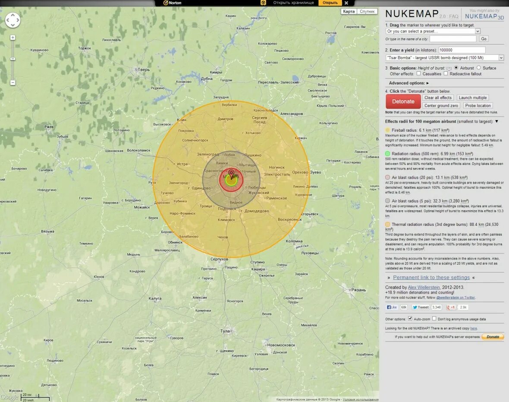Enable Don't log anonymous usage data
The image size is (509, 402).
coord(434,319)
